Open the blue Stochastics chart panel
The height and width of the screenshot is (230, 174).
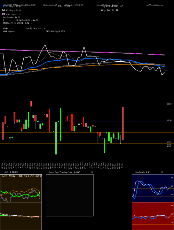pyautogui.click(x=153, y=188)
